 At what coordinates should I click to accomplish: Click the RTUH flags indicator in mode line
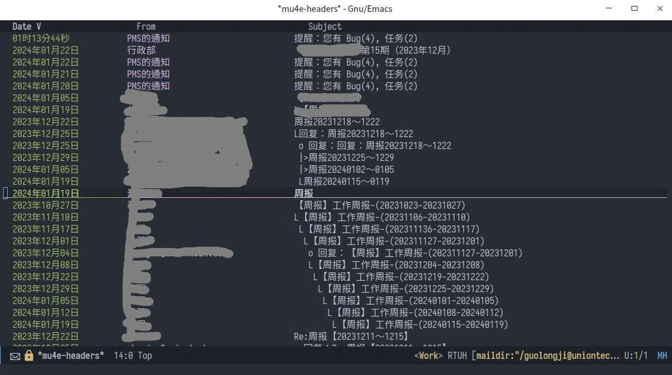coord(457,356)
